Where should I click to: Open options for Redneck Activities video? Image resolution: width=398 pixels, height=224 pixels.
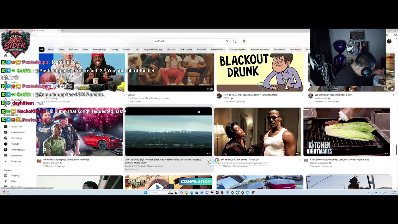point(122,160)
